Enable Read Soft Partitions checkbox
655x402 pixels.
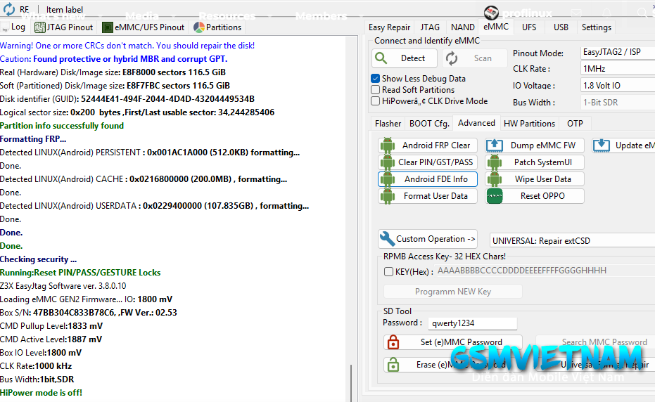coord(376,90)
